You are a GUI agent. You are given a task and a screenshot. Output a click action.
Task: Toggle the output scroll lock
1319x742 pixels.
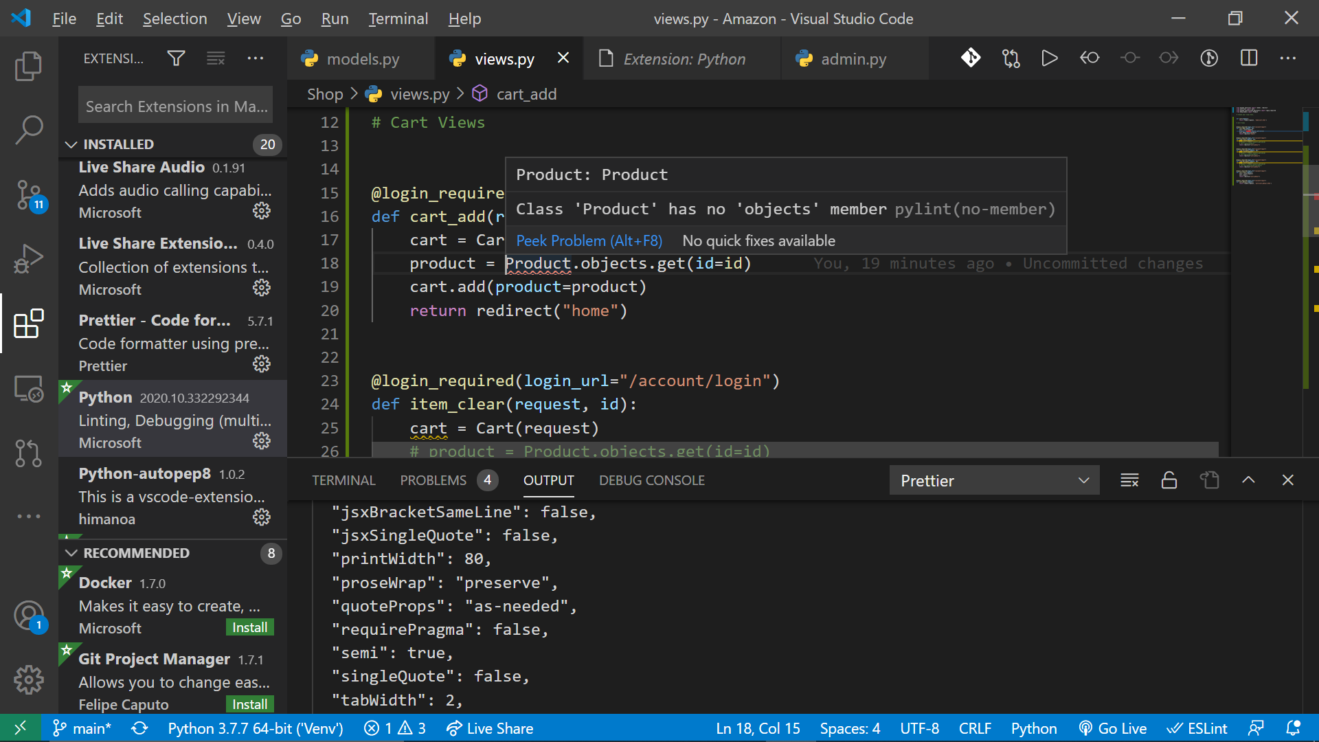[1169, 480]
